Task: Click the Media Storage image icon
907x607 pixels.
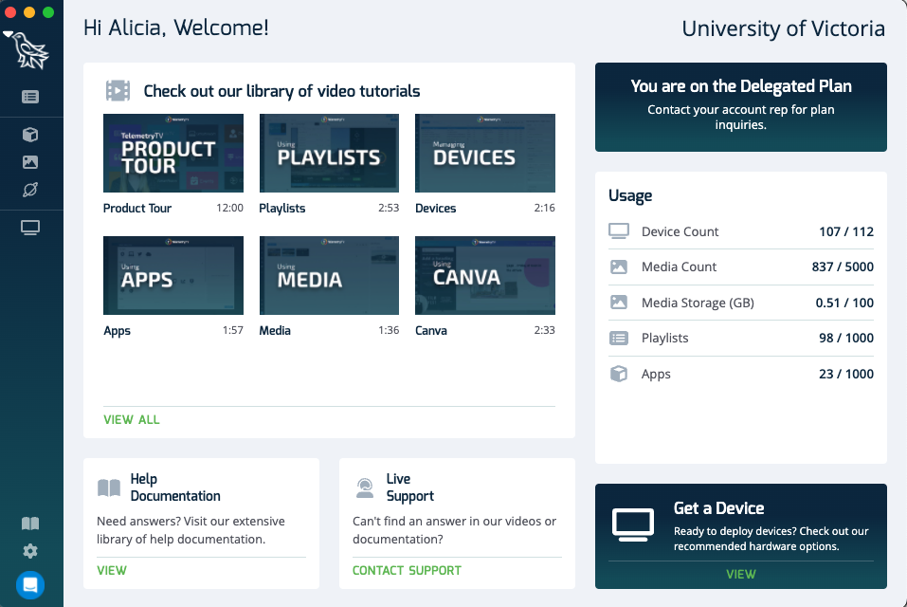Action: tap(619, 302)
